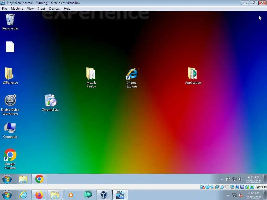The width and height of the screenshot is (267, 200).
Task: Click the VirtualBox hard disk activity indicator
Action: click(202, 187)
